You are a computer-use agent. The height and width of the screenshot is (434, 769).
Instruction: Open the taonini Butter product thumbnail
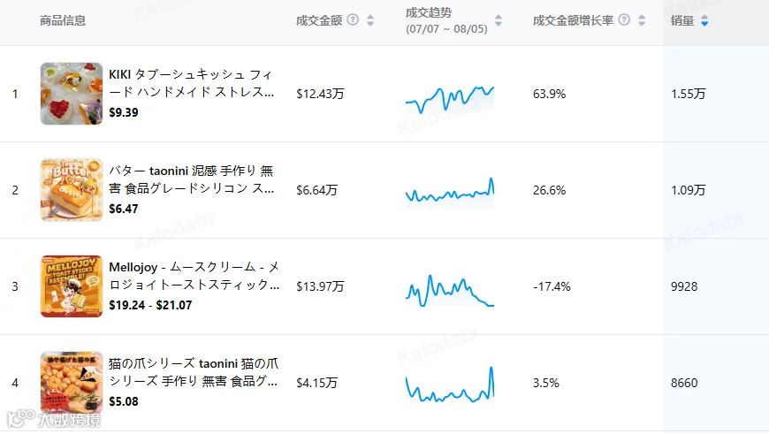72,190
